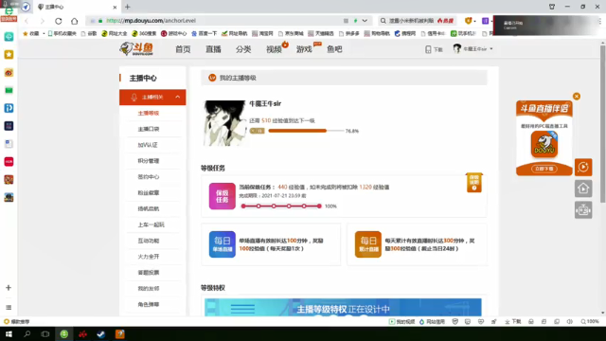Open the 视频 nav tab
Viewport: 606px width, 341px height.
pos(274,49)
